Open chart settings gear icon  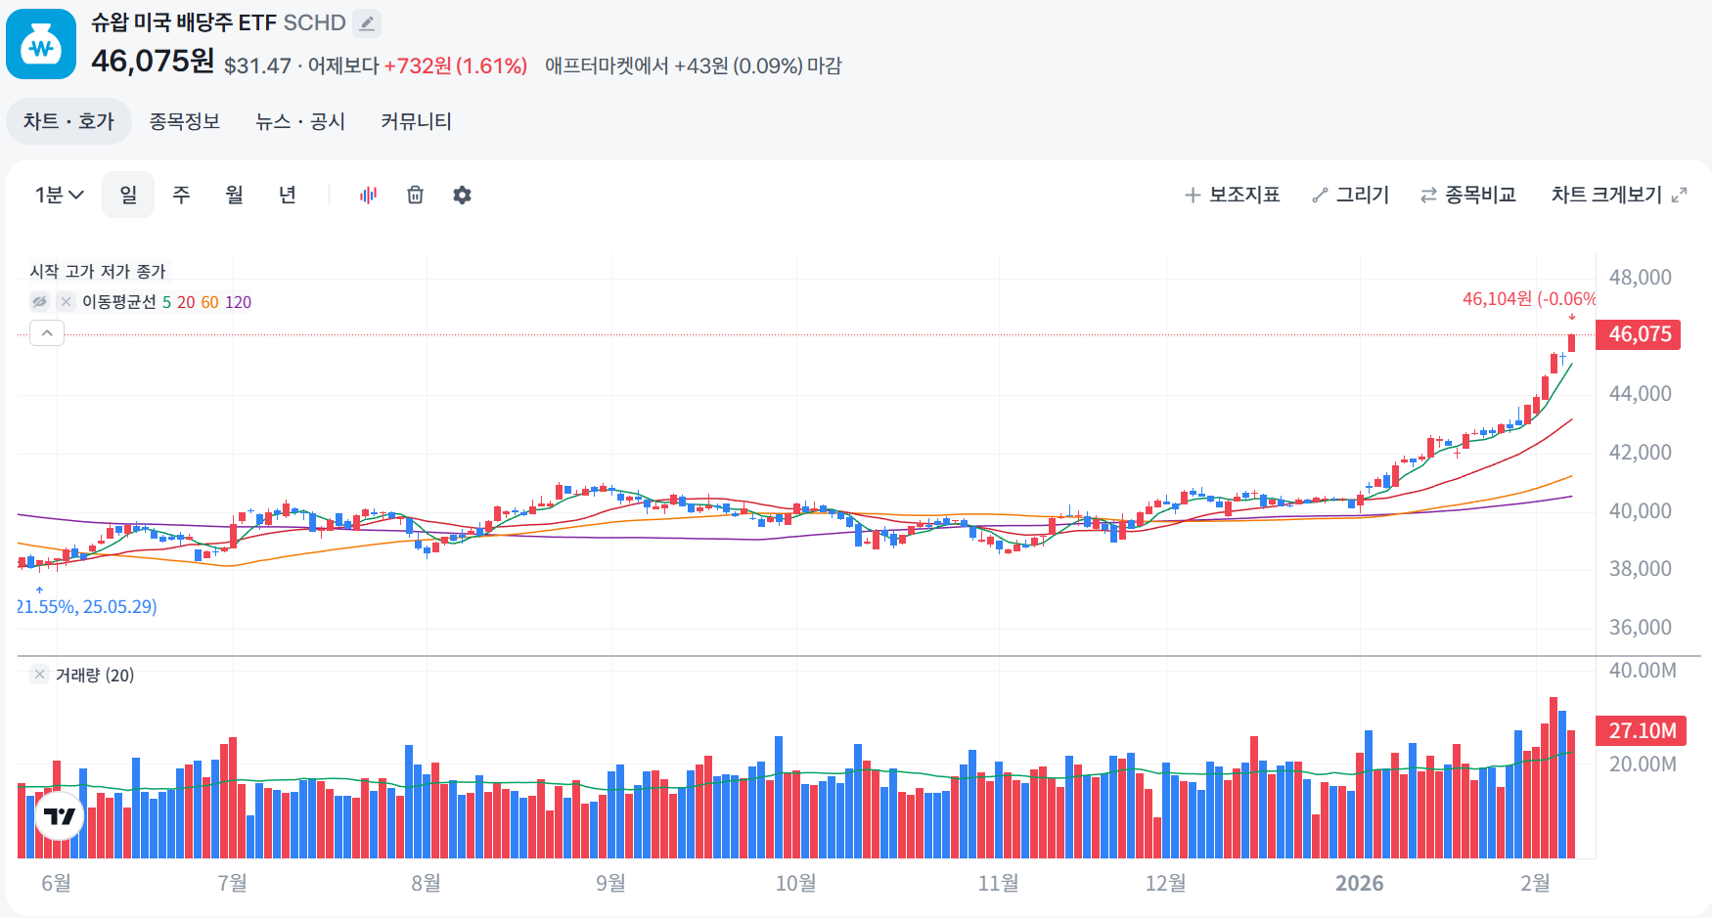462,195
